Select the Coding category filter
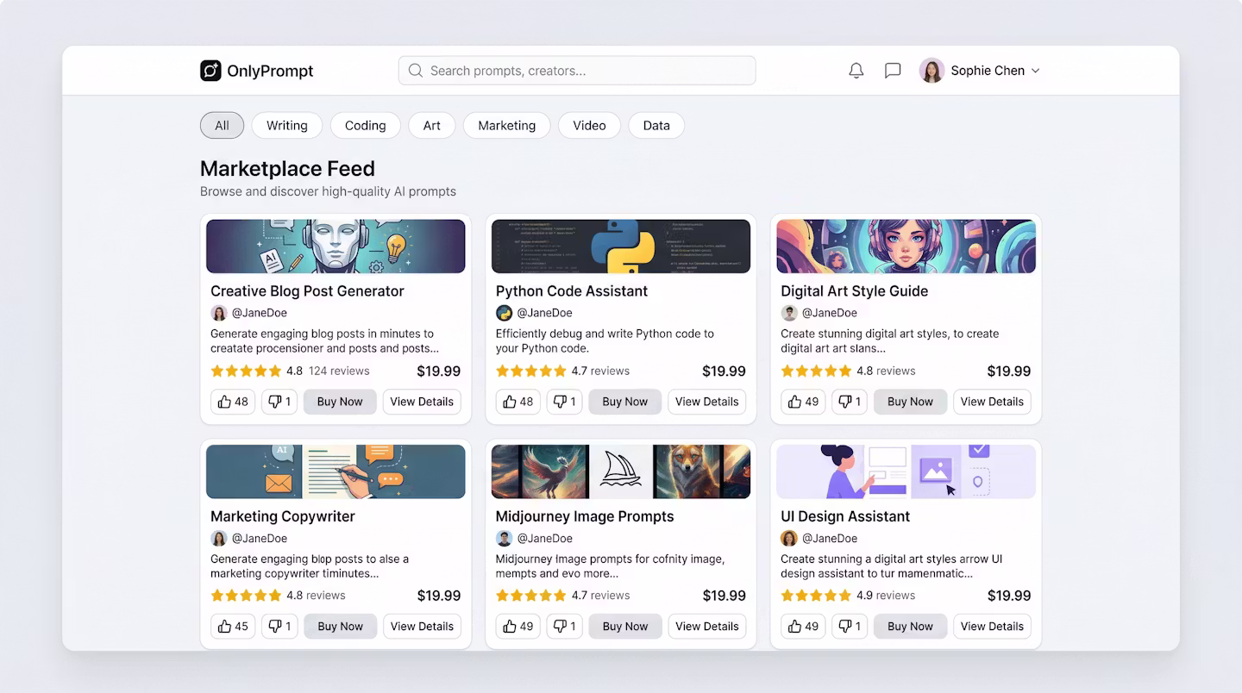 pos(365,125)
